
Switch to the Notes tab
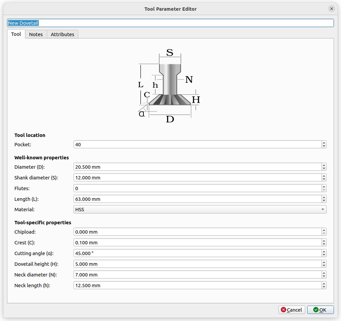pyautogui.click(x=36, y=34)
